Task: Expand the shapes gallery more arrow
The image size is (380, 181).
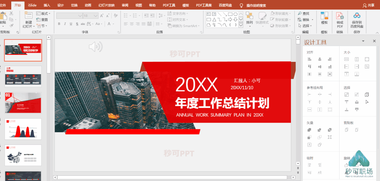Action: pos(241,25)
